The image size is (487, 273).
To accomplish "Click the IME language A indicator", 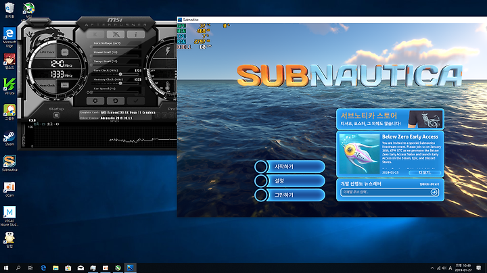I will (x=450, y=268).
